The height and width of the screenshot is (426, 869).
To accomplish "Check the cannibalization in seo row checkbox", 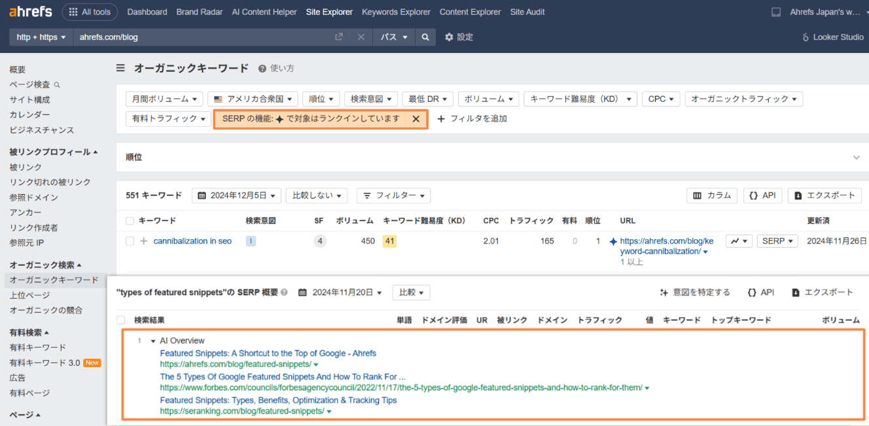I will coord(130,240).
